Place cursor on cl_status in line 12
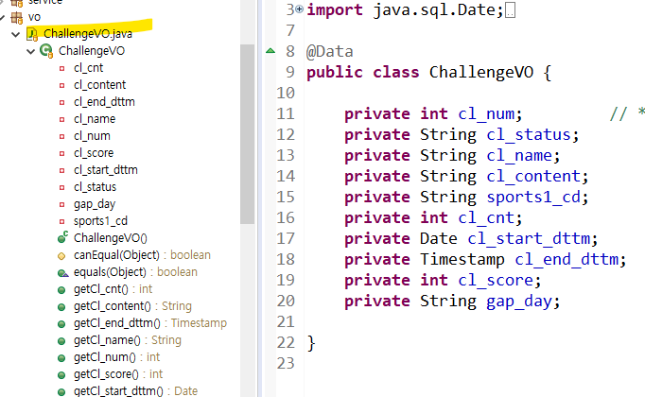 click(529, 135)
